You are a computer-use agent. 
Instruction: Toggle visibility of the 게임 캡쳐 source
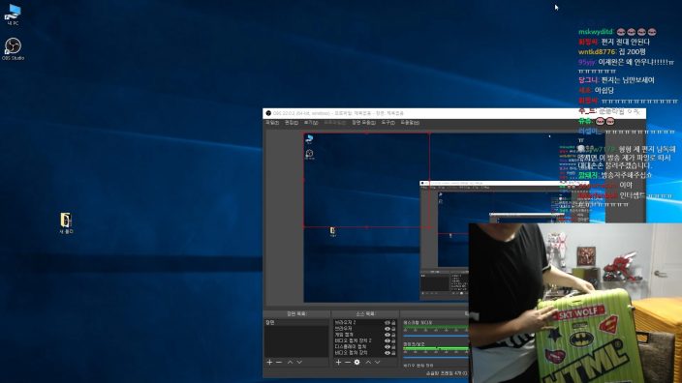pyautogui.click(x=387, y=335)
